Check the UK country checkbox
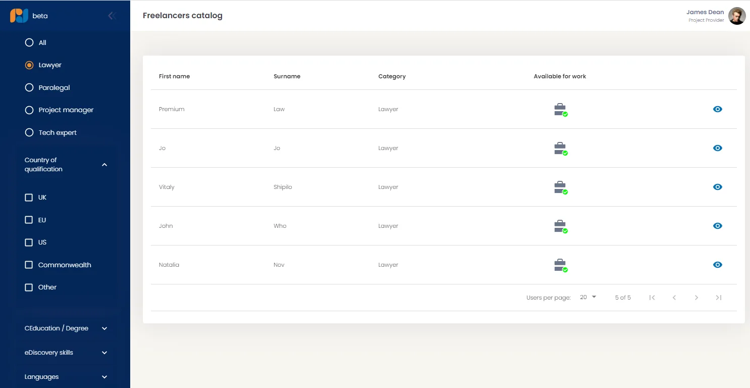 coord(29,198)
